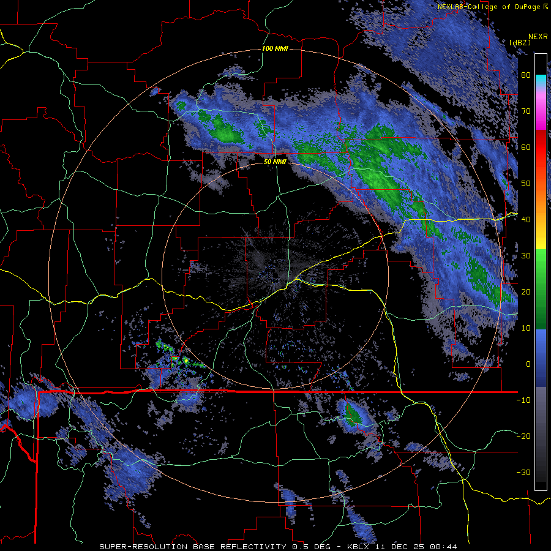This screenshot has width=551, height=551.
Task: Click the -20 value on the dBZ scale
Action: click(x=523, y=437)
